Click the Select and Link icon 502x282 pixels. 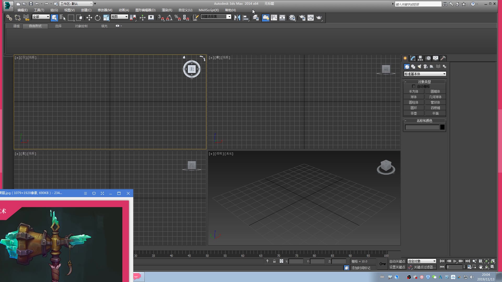(9, 18)
